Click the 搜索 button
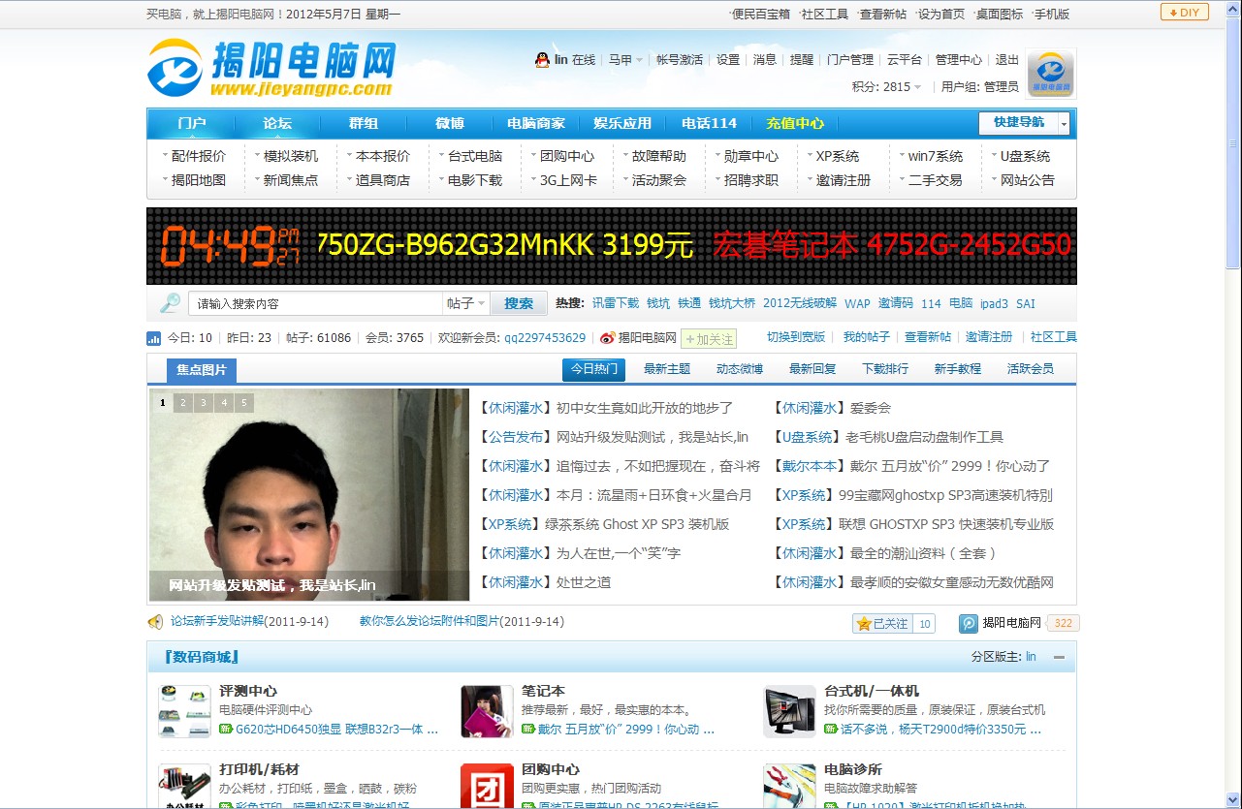Viewport: 1242px width, 809px height. pyautogui.click(x=519, y=303)
